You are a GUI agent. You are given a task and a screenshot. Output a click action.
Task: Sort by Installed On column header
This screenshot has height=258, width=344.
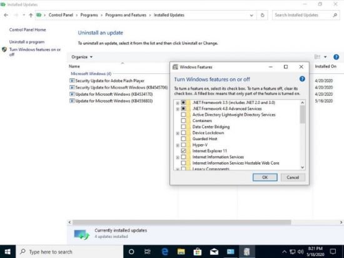pos(326,66)
